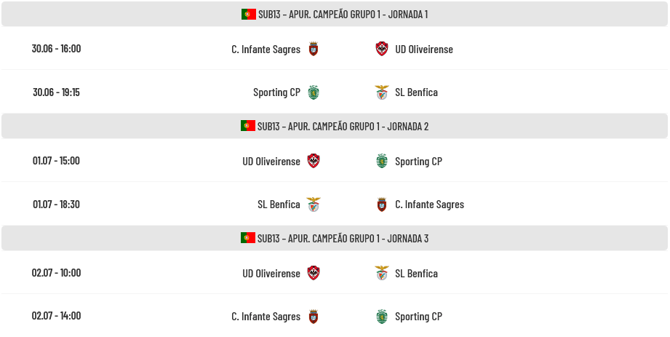The width and height of the screenshot is (670, 337).
Task: Click C. Infante Sagres crest in 30.06 16:00 match
Action: pyautogui.click(x=314, y=49)
